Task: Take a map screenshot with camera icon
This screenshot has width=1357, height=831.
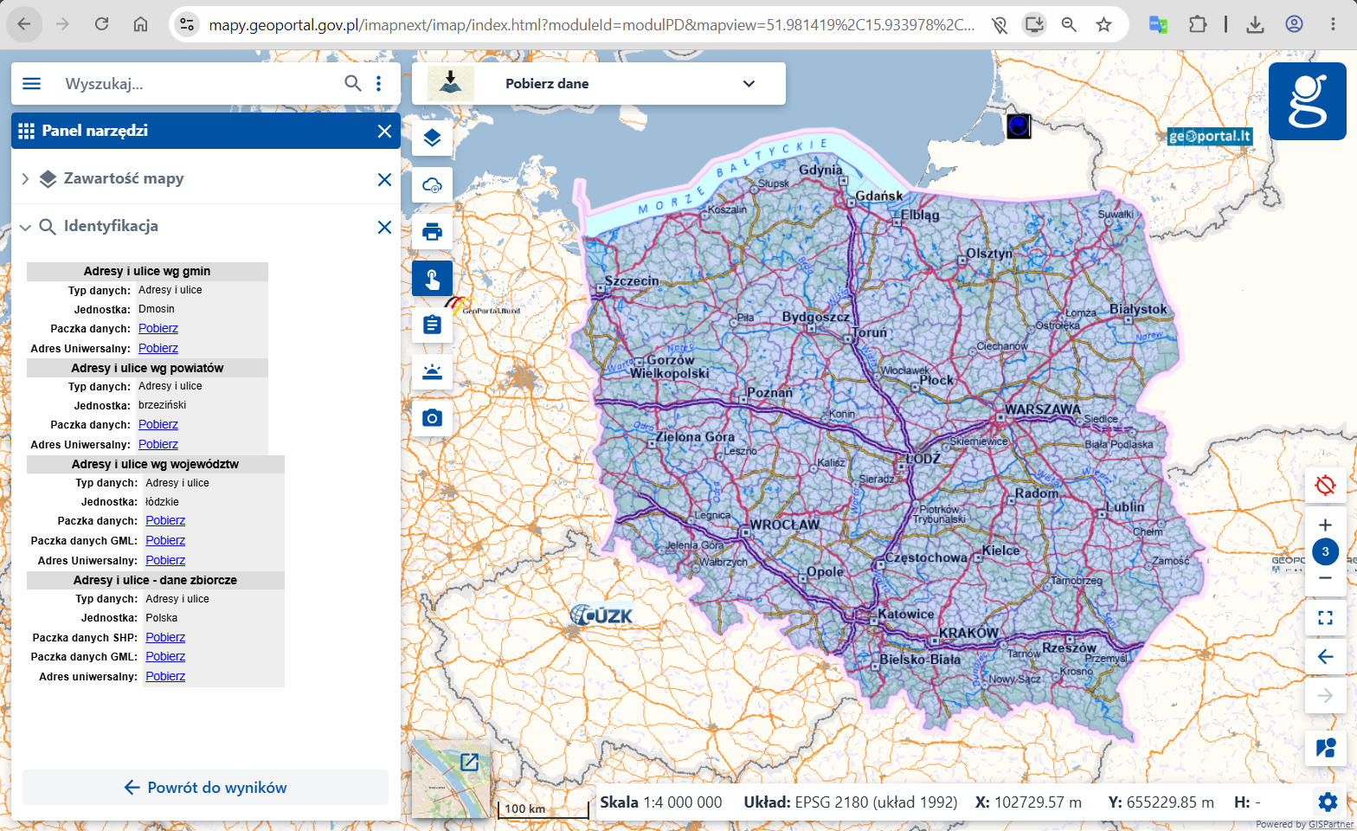Action: coord(433,418)
